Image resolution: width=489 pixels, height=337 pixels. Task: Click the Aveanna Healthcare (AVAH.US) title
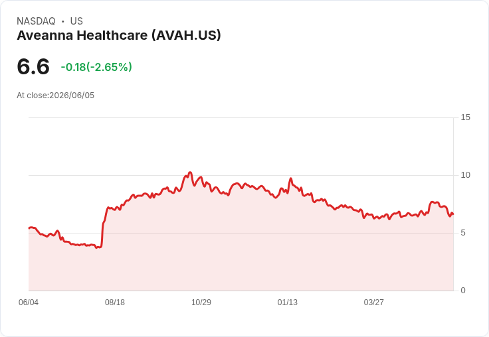(119, 36)
